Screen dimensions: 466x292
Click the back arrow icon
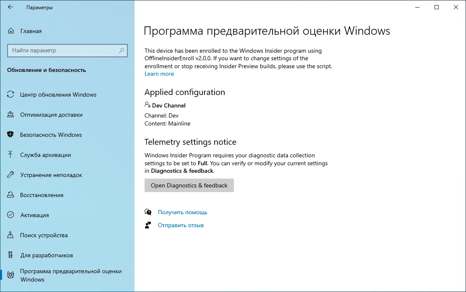click(10, 7)
